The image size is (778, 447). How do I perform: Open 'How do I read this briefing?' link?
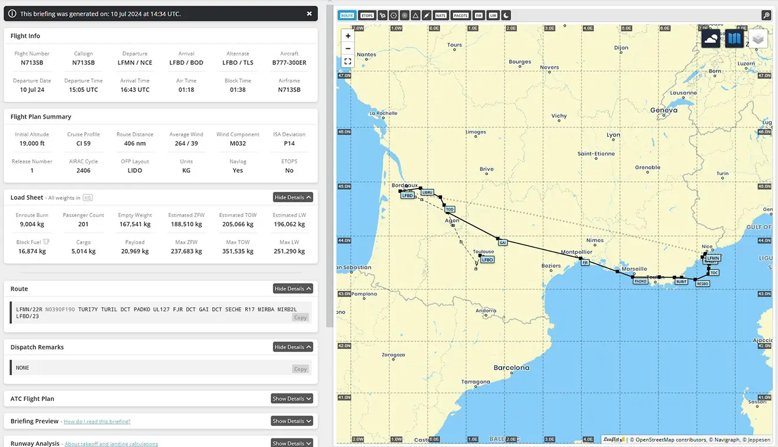pos(97,422)
